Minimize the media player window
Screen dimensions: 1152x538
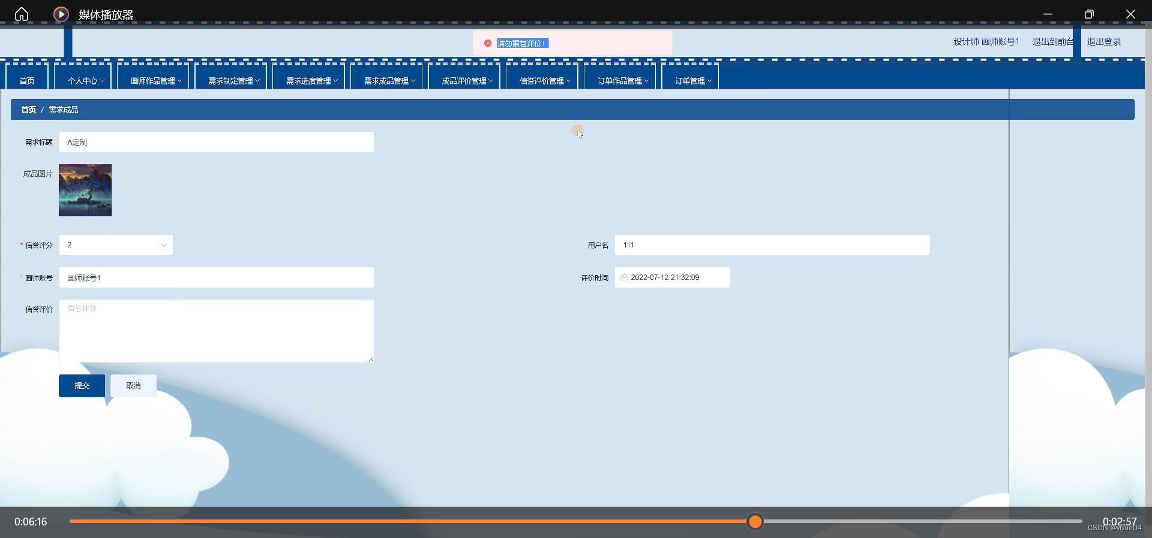click(x=1048, y=14)
